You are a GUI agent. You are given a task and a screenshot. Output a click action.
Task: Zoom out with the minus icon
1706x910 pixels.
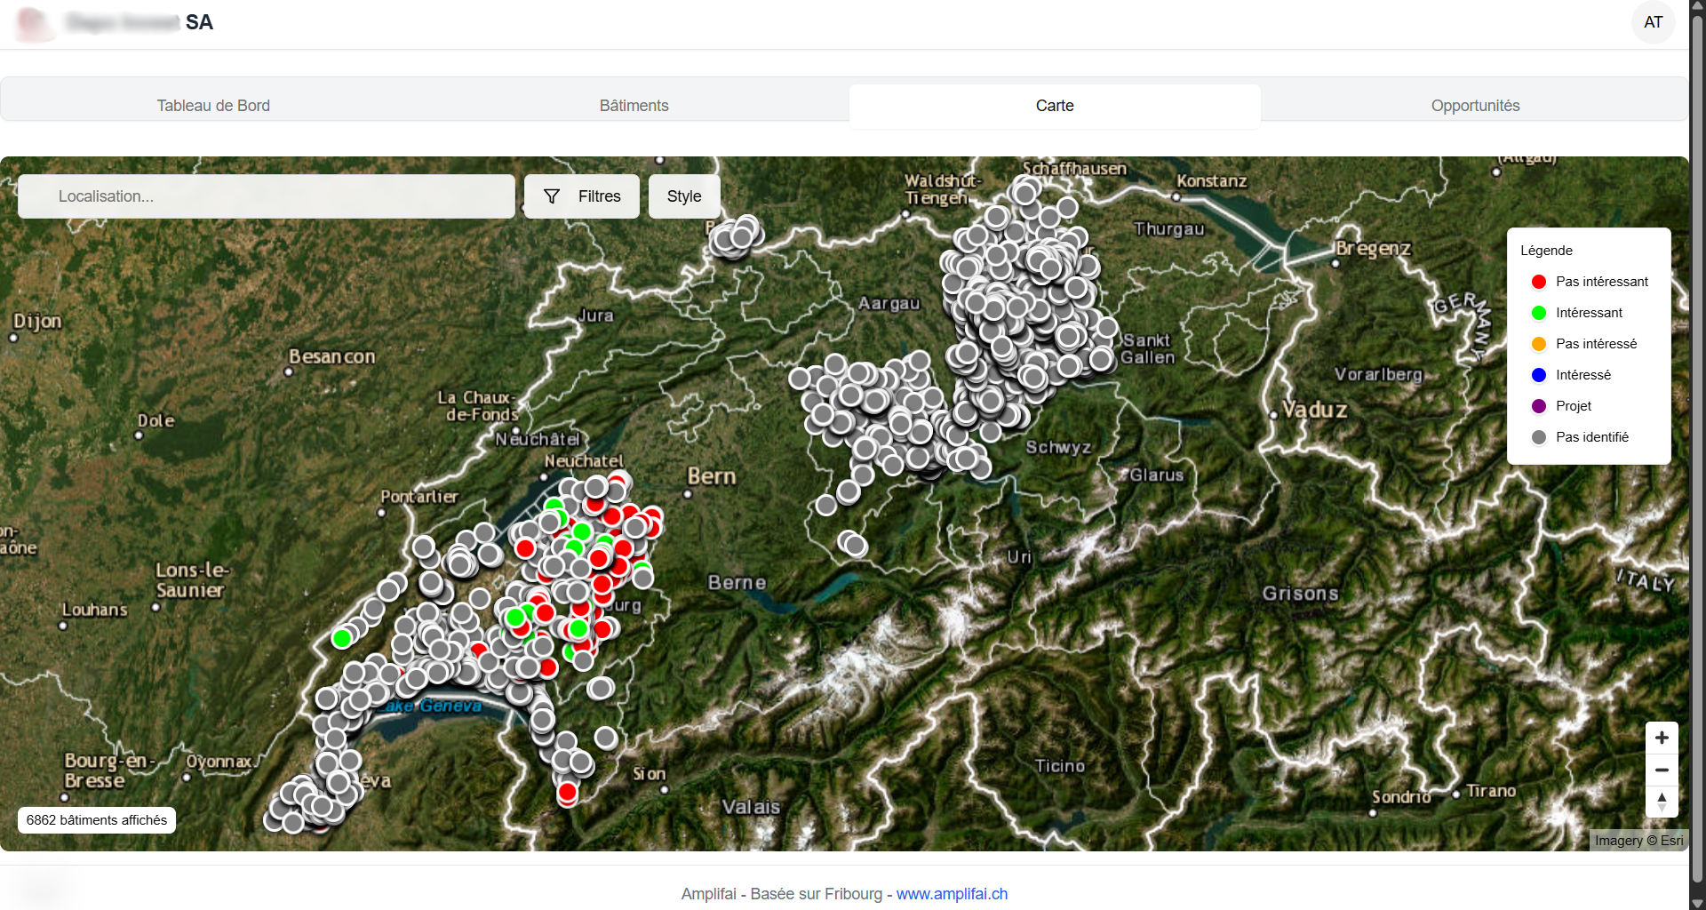click(x=1662, y=770)
